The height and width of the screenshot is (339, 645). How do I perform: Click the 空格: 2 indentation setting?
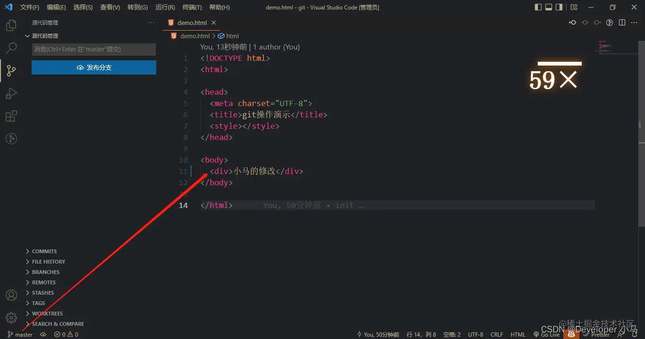click(x=452, y=334)
